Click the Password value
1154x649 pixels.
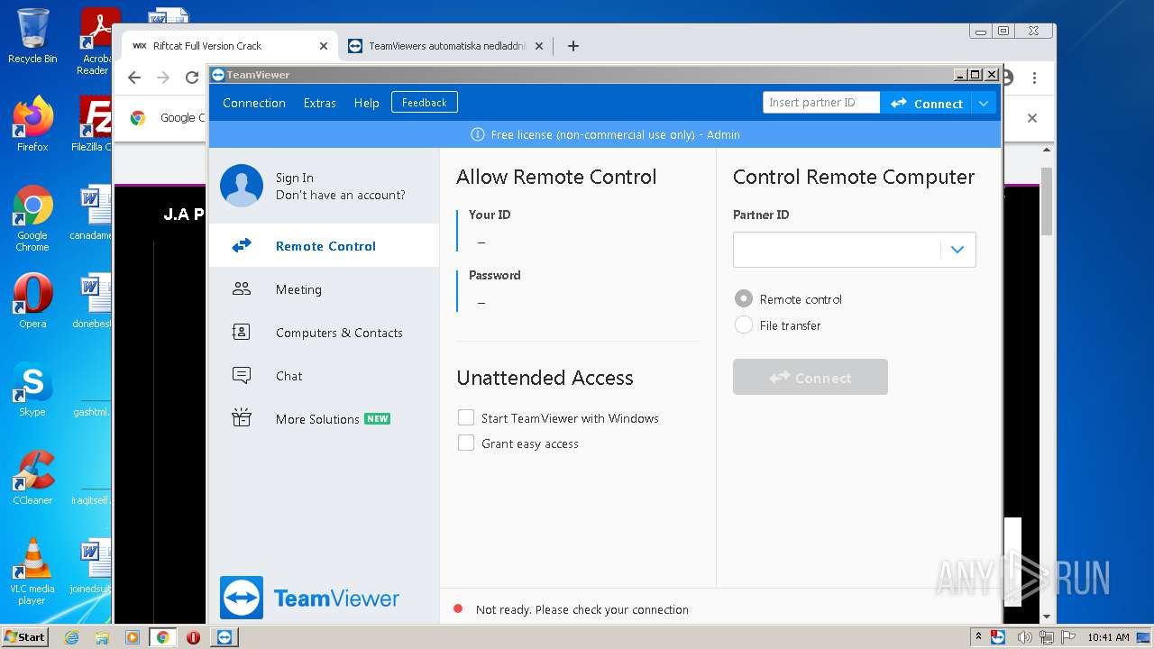coord(481,302)
